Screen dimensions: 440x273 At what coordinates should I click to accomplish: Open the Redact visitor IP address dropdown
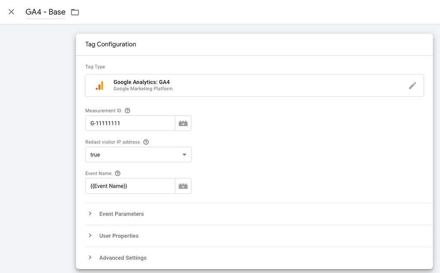[138, 155]
